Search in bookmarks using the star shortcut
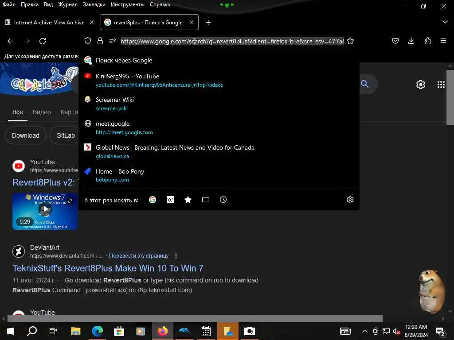454x340 pixels. pyautogui.click(x=188, y=200)
